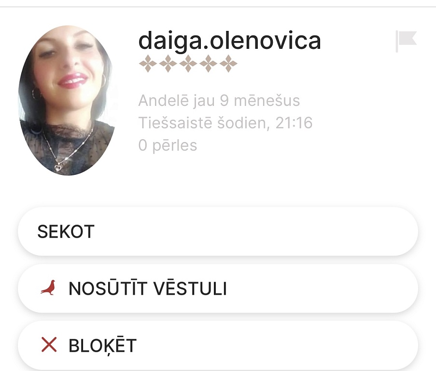Block the user with BLOĶĒT
436x371 pixels.
218,345
